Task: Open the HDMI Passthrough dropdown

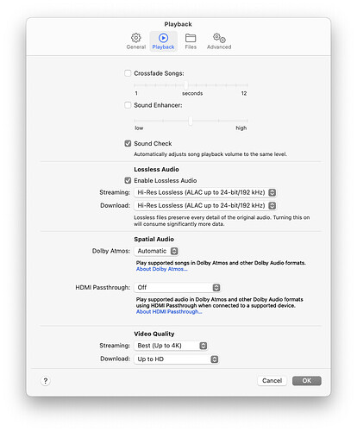Action: [178, 287]
